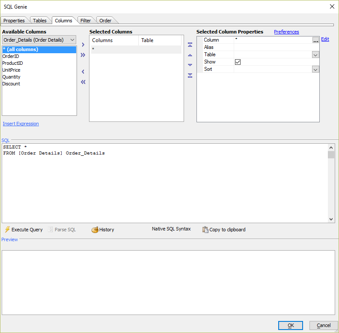This screenshot has height=333, width=339.
Task: Select the '*' row in Selected Columns
Action: [x=136, y=49]
